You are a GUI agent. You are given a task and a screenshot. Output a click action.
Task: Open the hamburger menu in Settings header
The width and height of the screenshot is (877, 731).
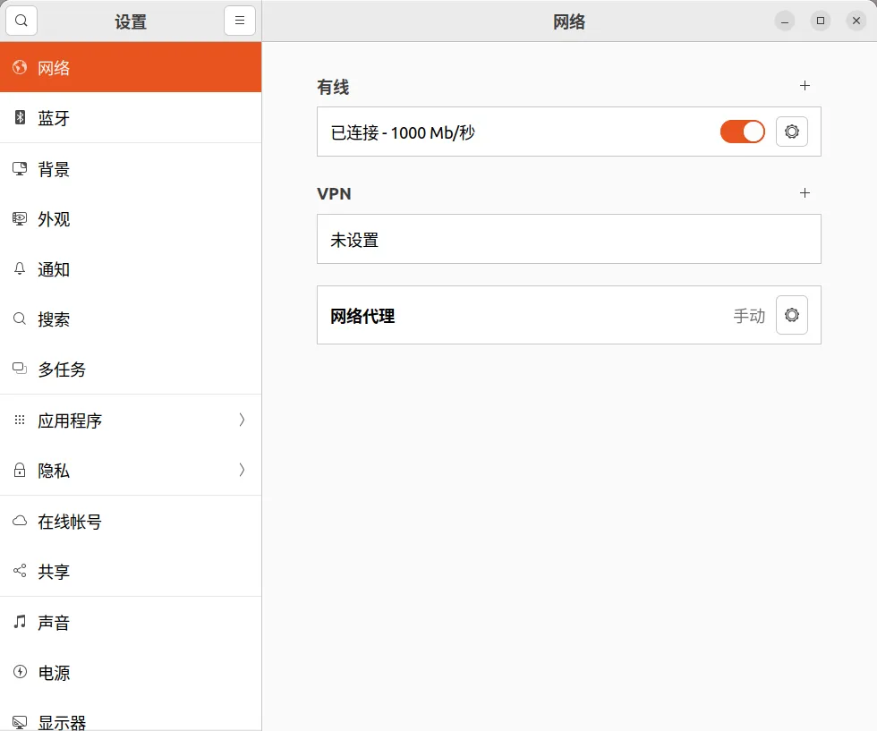coord(240,21)
